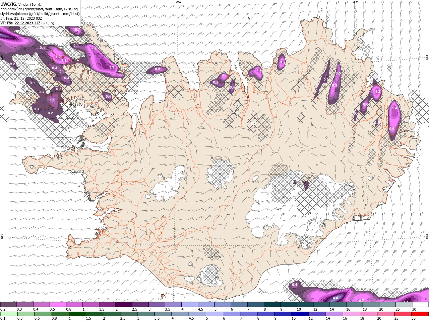Viewport: 429px width, 321px height.
Task: Pick the darkest green rain-scale swatch from 1 to 1.5
Action: point(77,314)
